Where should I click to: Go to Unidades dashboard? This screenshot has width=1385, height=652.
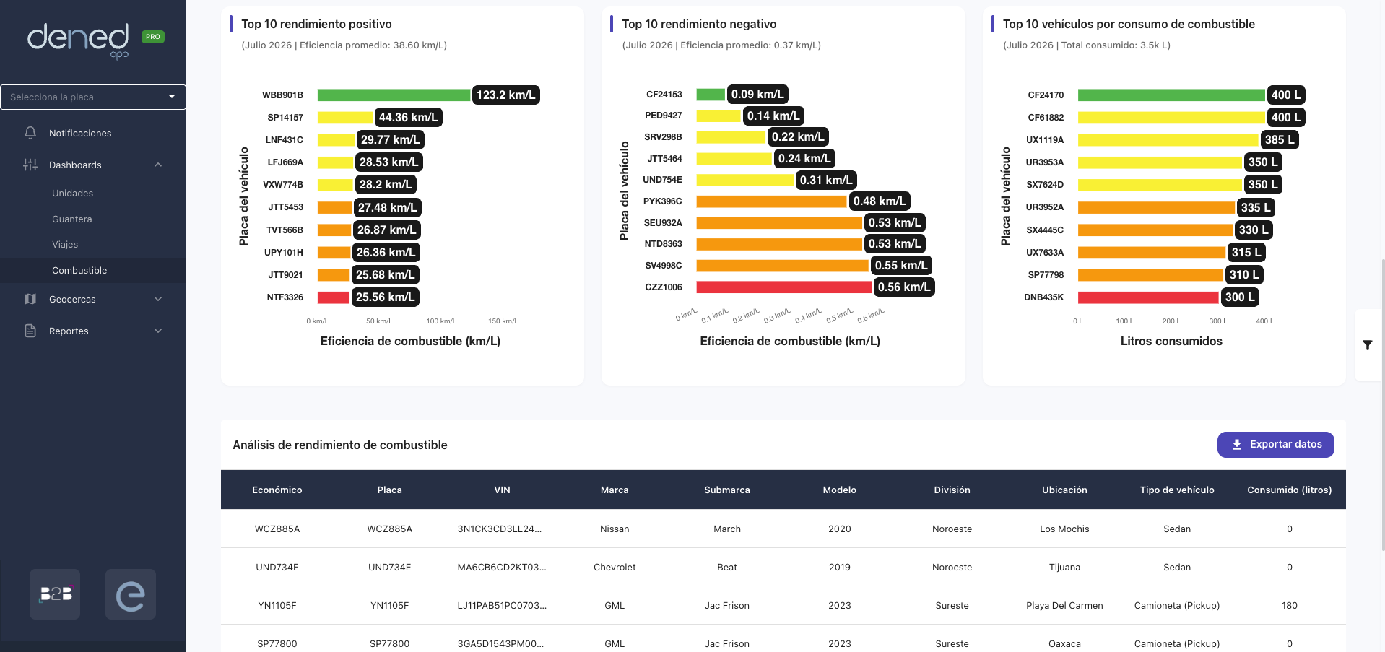(x=72, y=193)
